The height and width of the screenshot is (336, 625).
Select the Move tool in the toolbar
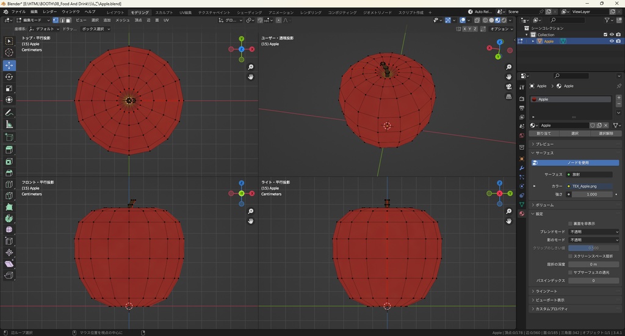(9, 65)
